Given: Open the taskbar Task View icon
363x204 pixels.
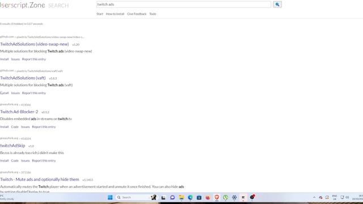Looking at the screenshot, I should [x=163, y=197].
